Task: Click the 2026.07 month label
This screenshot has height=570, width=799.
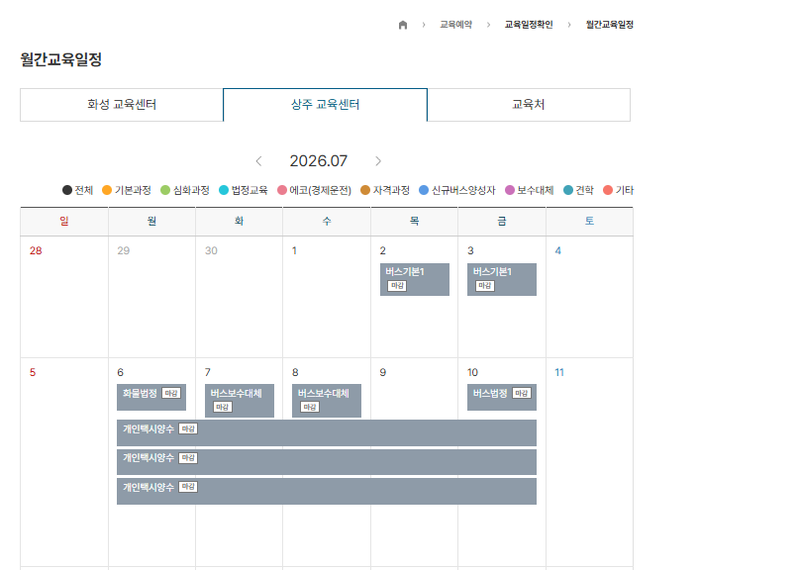Action: tap(319, 161)
